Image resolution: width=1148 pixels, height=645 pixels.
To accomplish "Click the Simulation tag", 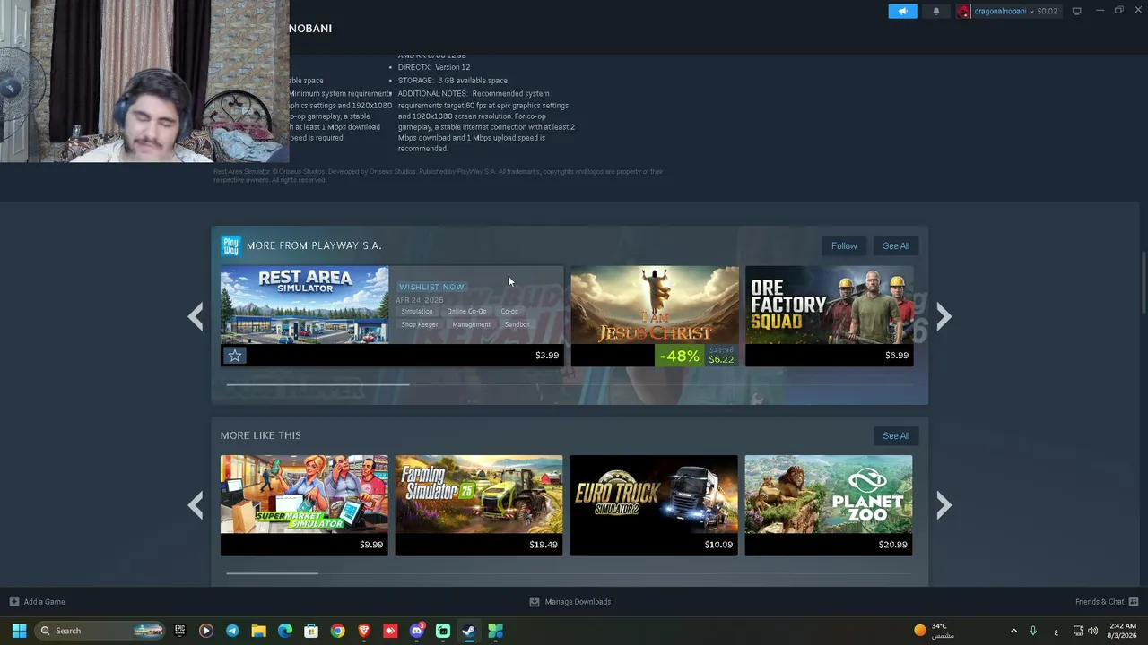I will click(x=417, y=311).
